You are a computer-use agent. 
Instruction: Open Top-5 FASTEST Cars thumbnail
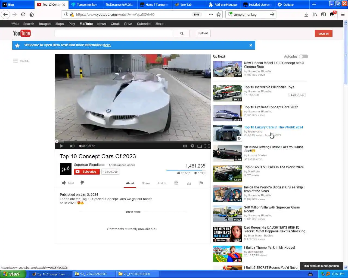[228, 173]
